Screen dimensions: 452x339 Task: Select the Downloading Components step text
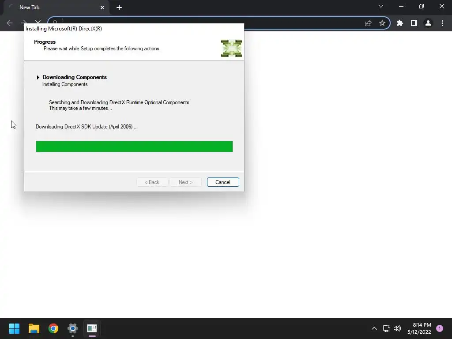pyautogui.click(x=75, y=77)
